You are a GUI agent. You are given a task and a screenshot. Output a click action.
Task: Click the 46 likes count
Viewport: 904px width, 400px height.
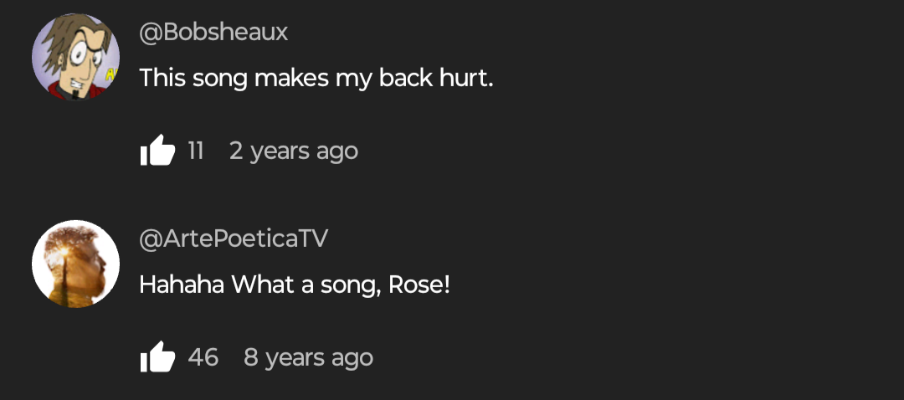coord(203,357)
